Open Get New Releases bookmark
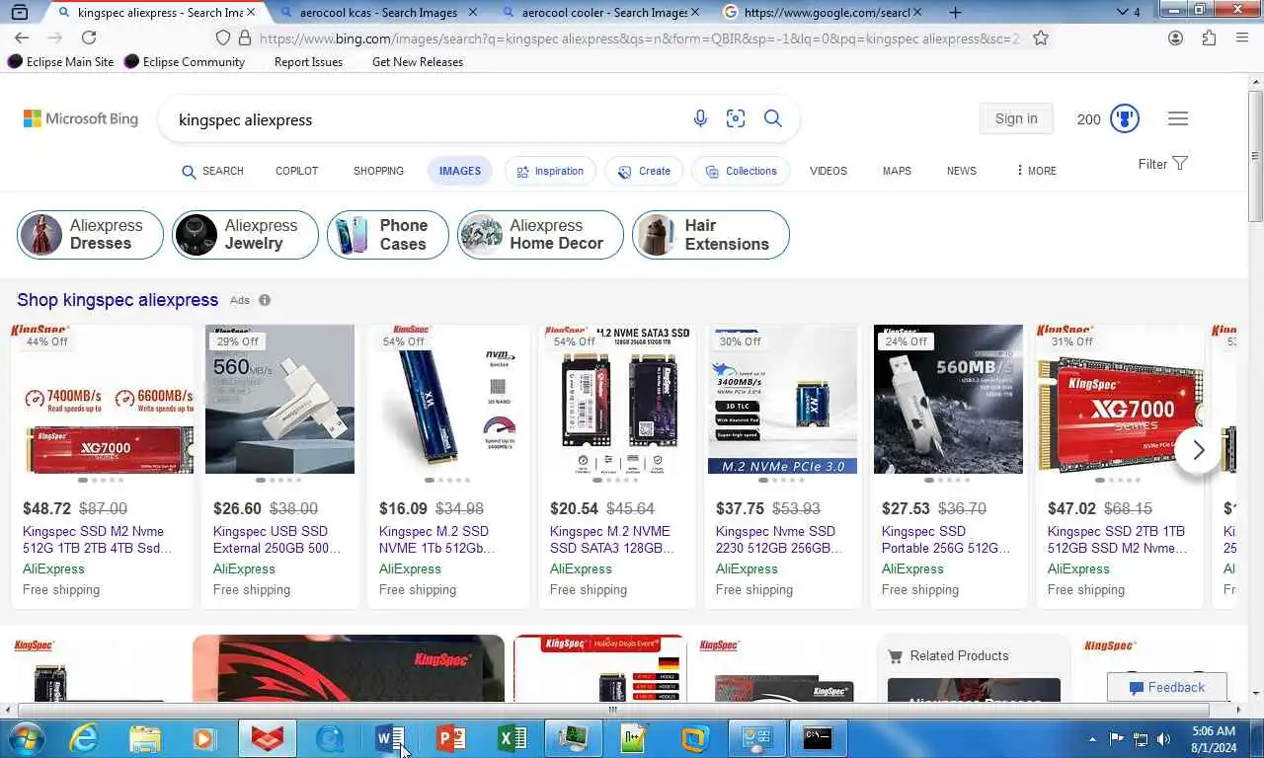This screenshot has height=758, width=1264. pos(418,61)
